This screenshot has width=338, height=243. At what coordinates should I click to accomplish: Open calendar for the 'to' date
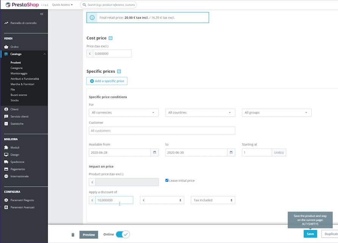231,153
